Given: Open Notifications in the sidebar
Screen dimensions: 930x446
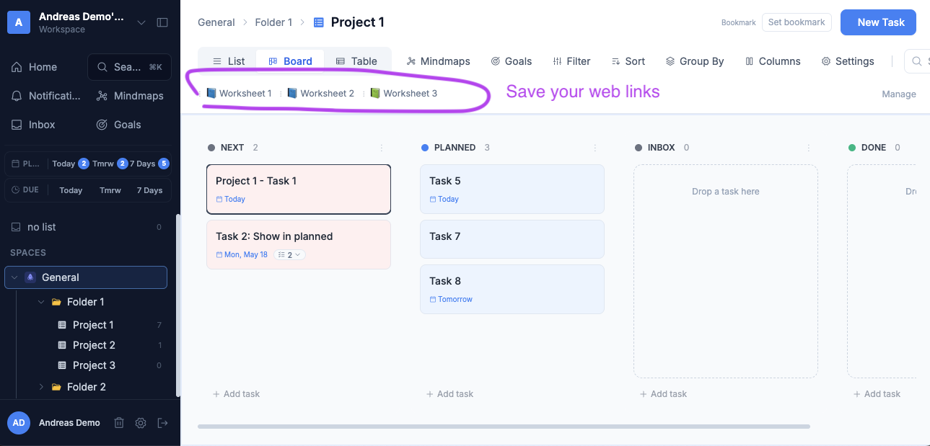Looking at the screenshot, I should 46,96.
